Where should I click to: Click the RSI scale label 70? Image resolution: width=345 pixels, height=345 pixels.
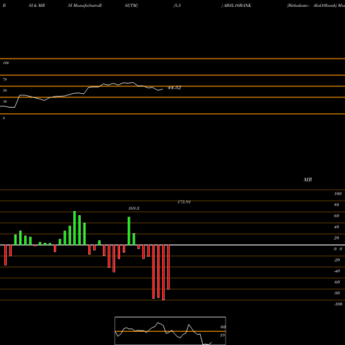(x=5, y=79)
